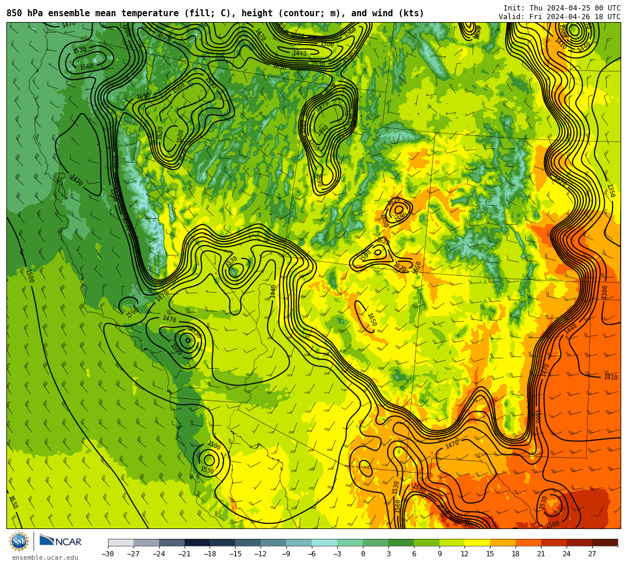Click the 1380 contour label
The height and width of the screenshot is (565, 627).
point(604,292)
